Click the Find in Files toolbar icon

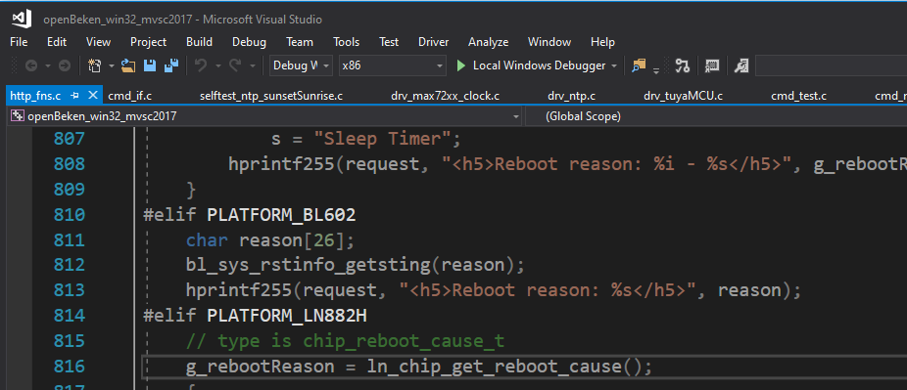tap(639, 65)
